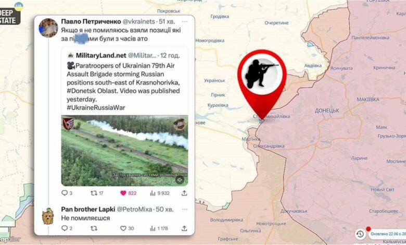Open more options on Pan brother Lapki reply
The image size is (406, 245).
click(185, 209)
